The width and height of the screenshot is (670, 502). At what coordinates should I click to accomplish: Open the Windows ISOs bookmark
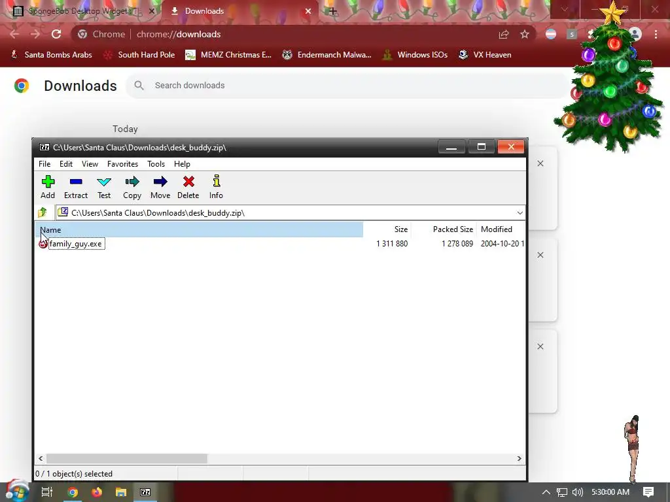point(415,55)
